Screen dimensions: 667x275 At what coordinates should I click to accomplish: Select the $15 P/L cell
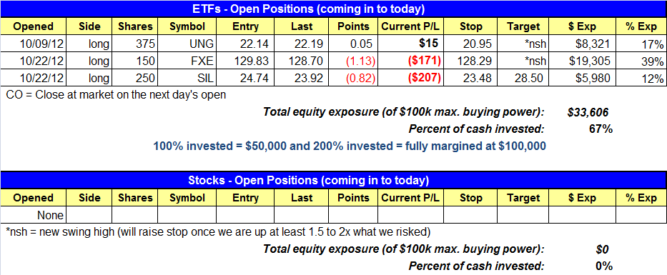(410, 44)
